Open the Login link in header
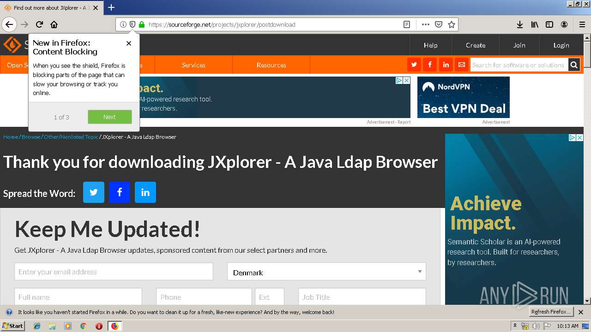Viewport: 591px width, 332px height. (x=561, y=45)
